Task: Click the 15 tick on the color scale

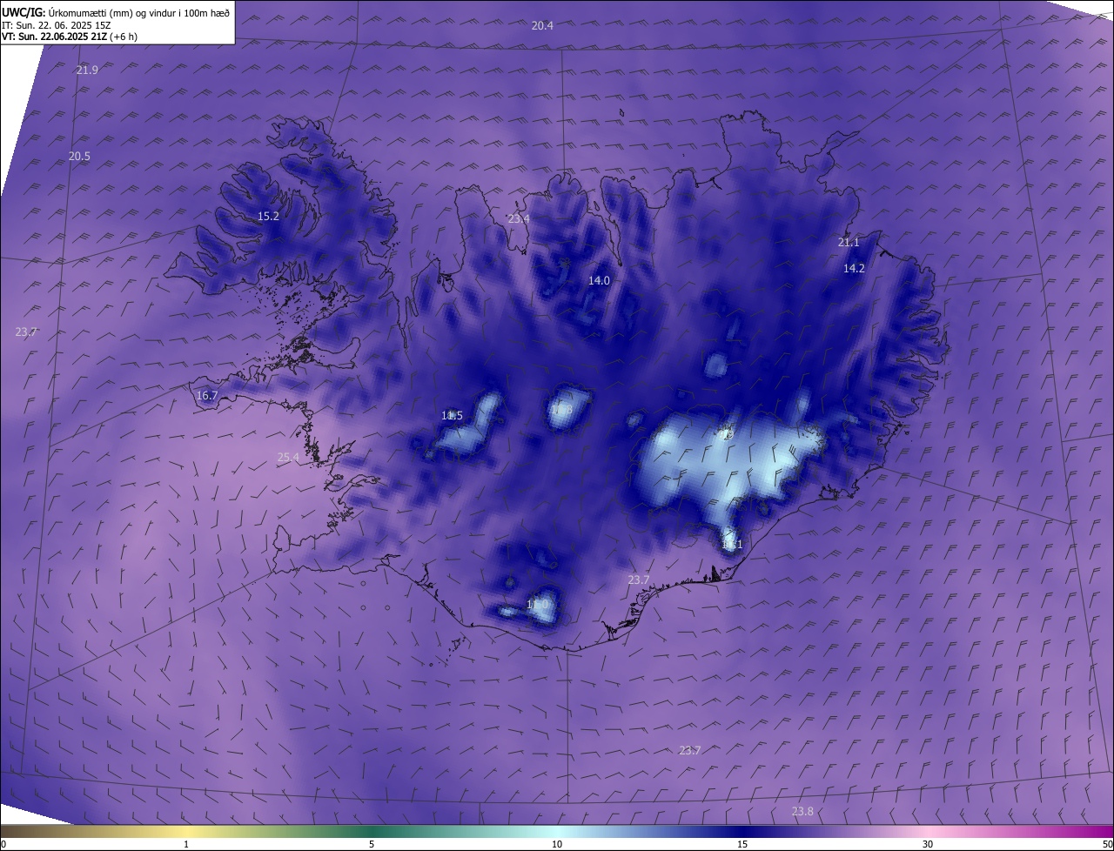Action: click(742, 844)
